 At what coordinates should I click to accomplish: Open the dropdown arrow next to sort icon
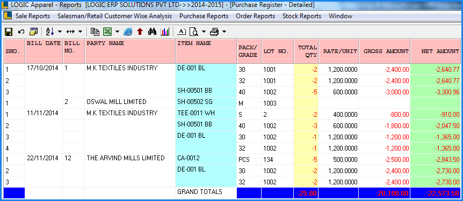coord(60,31)
